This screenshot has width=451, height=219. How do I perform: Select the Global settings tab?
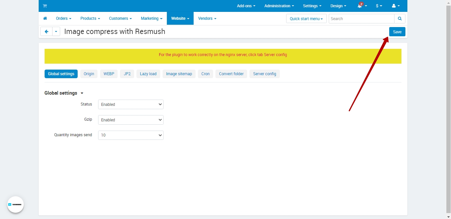pos(61,74)
